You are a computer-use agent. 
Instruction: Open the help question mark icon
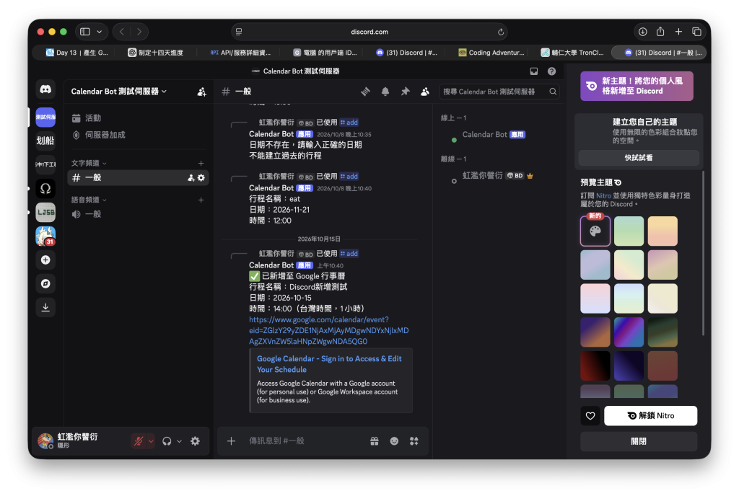(551, 71)
